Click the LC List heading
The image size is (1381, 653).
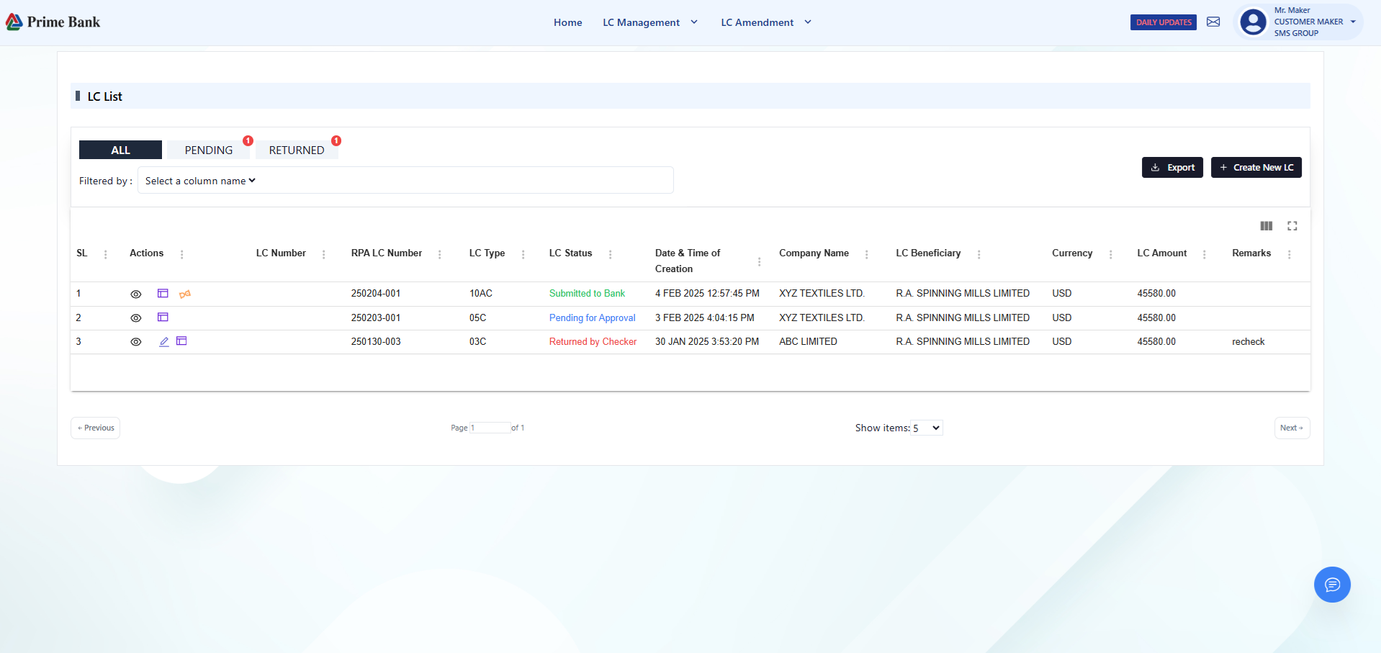(x=104, y=96)
